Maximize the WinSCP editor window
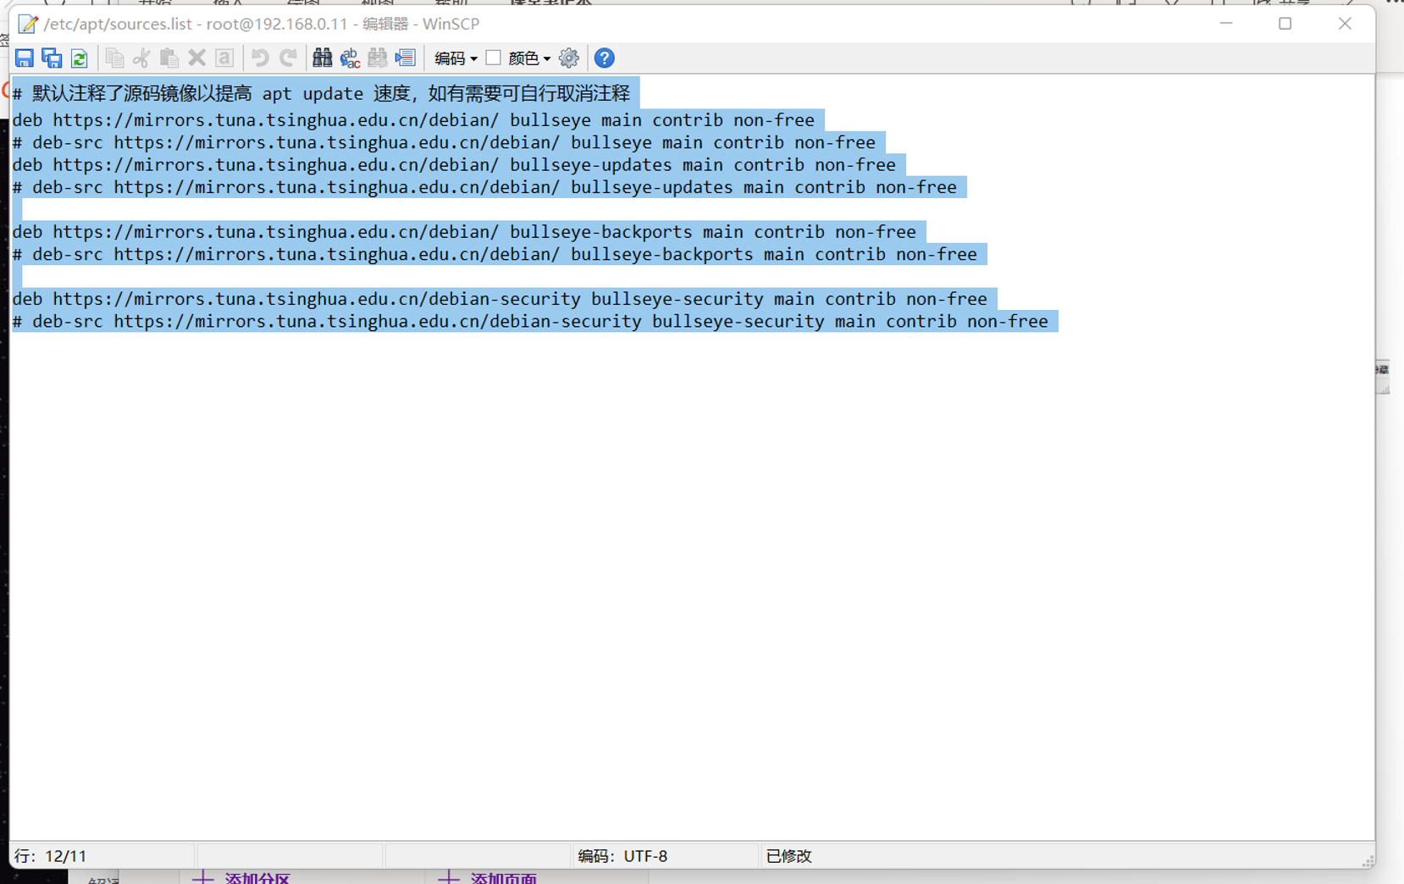Viewport: 1404px width, 884px height. click(1285, 24)
